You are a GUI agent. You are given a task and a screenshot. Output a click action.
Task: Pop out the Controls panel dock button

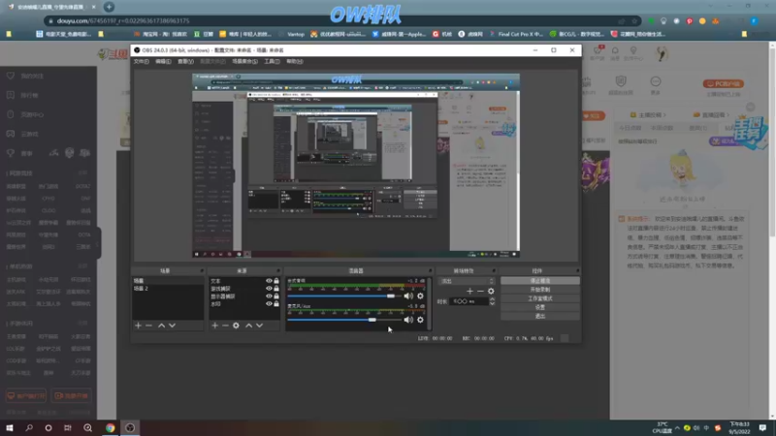coord(577,271)
